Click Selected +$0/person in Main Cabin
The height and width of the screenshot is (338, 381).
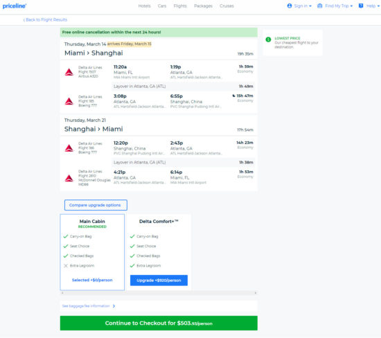coord(92,281)
